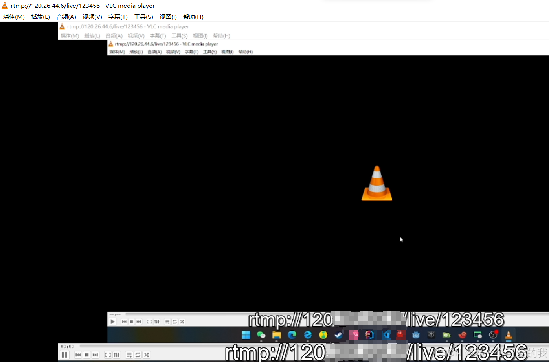Open the 工具(S) menu in the main window

(x=143, y=17)
